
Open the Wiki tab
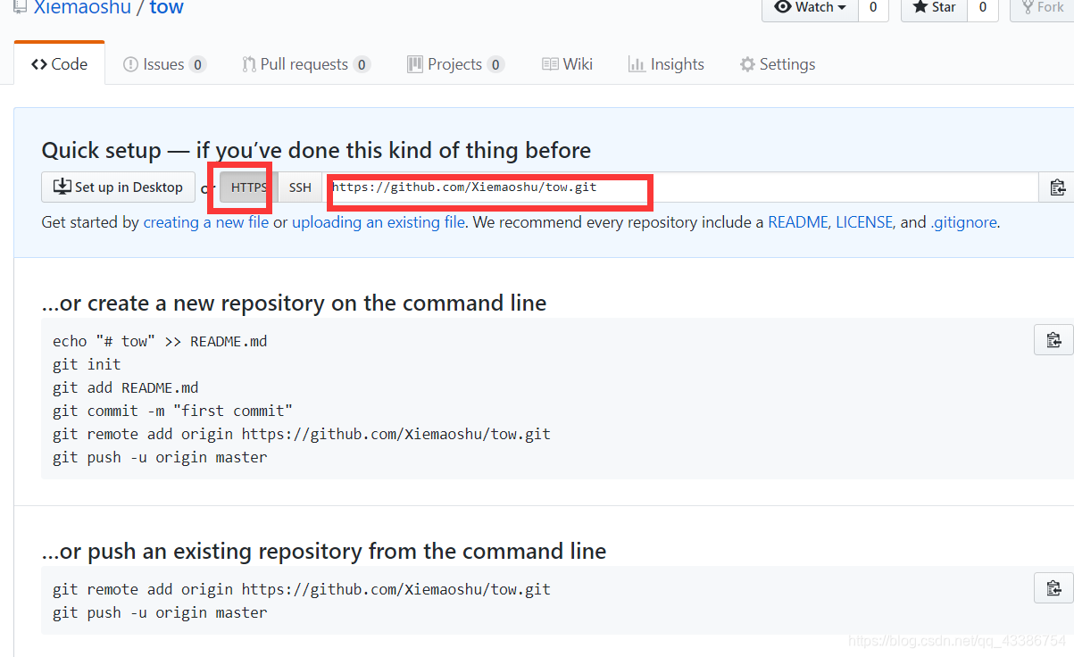click(x=567, y=64)
